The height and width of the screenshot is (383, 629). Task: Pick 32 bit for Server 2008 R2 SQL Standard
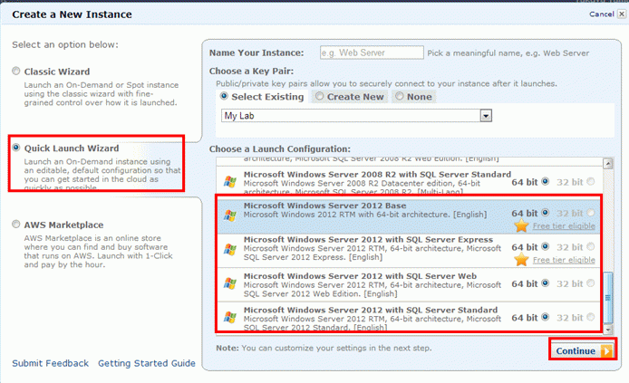pos(591,181)
